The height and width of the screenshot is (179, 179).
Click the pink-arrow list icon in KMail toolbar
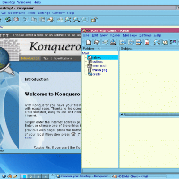click(x=173, y=42)
